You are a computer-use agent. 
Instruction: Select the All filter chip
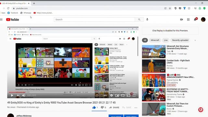click(145, 40)
